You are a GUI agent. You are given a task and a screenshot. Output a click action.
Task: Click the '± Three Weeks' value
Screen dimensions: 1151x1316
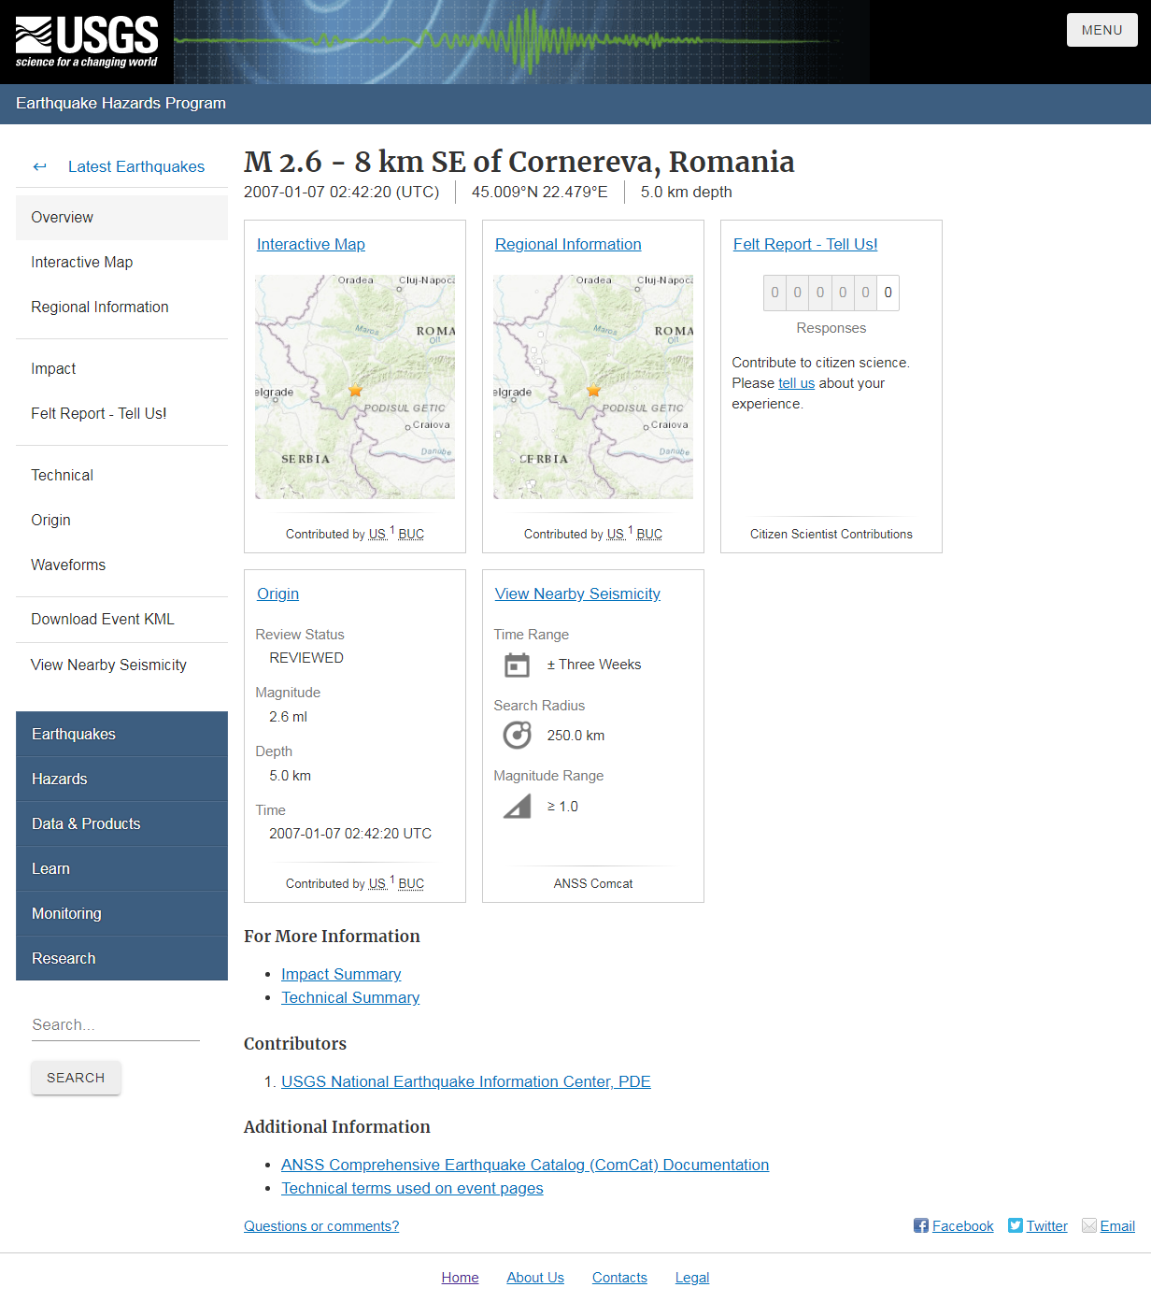click(594, 665)
